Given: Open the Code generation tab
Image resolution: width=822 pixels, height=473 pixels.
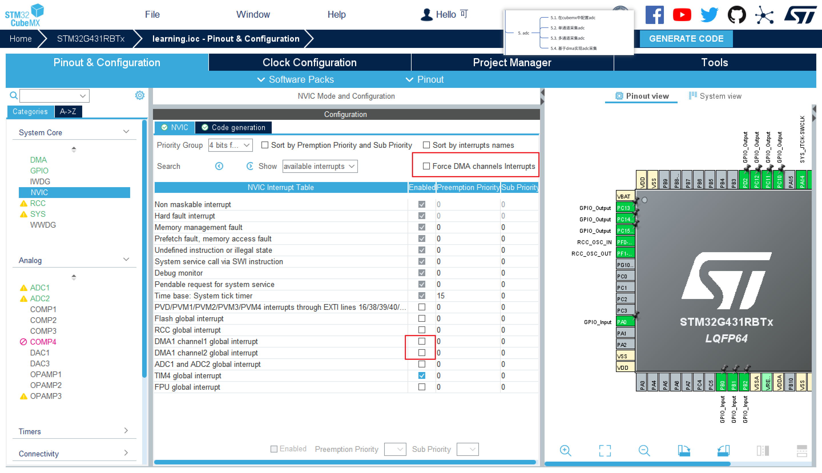Looking at the screenshot, I should (234, 127).
